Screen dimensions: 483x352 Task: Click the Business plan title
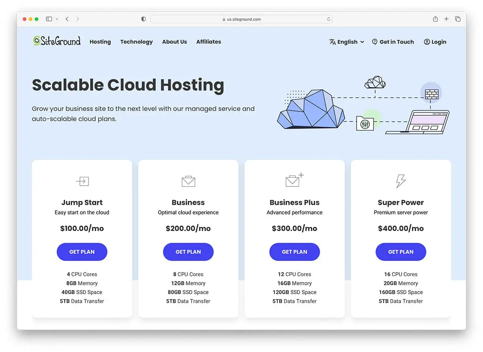pos(188,203)
